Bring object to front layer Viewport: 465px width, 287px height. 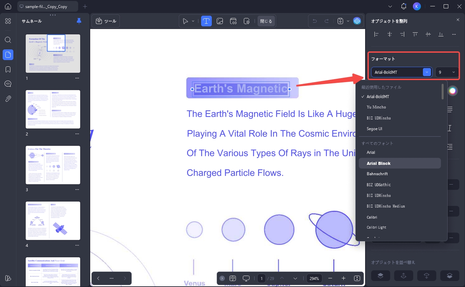tap(380, 275)
